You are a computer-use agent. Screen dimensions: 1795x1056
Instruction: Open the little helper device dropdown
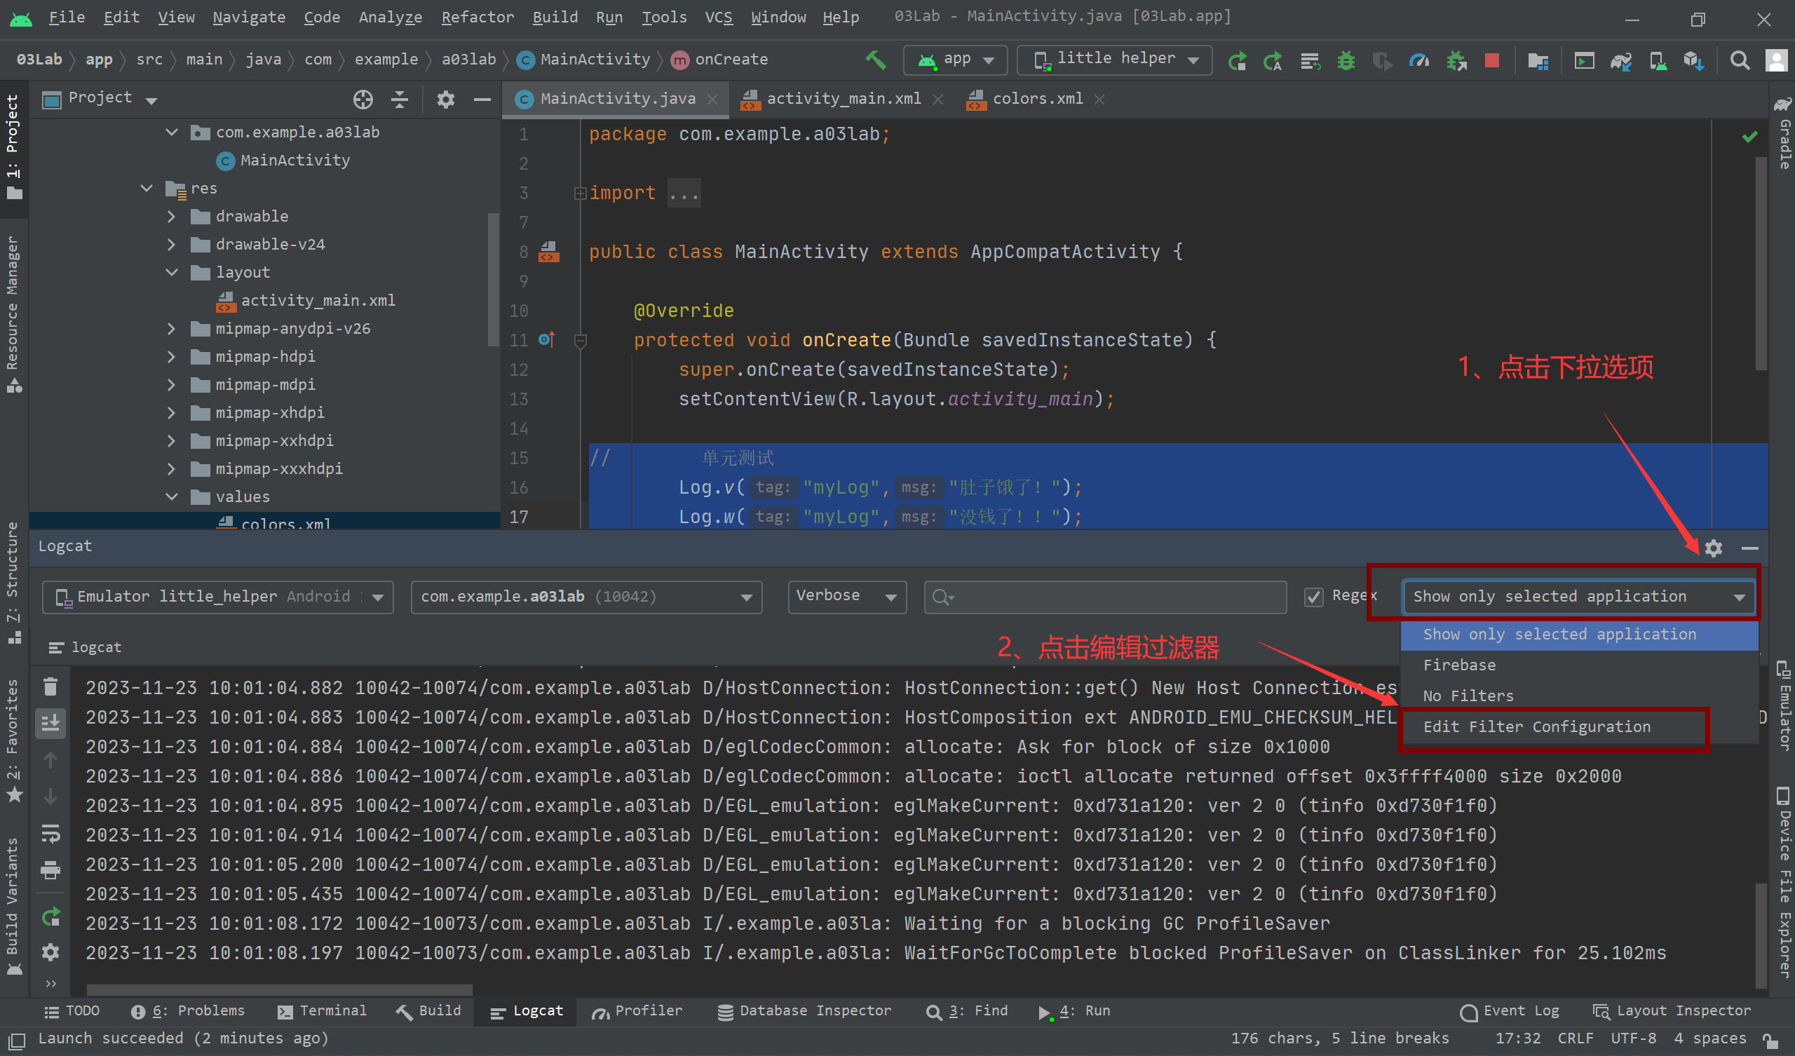(1114, 60)
